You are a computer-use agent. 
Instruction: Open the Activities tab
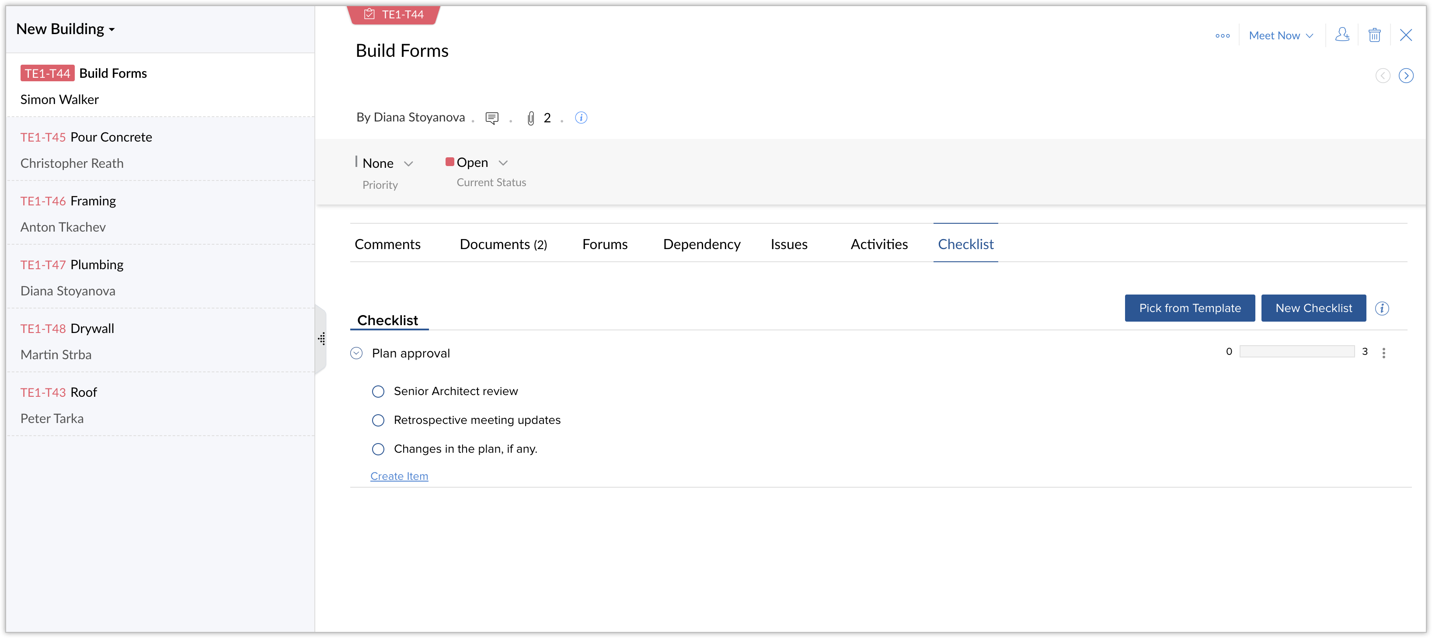(x=878, y=244)
